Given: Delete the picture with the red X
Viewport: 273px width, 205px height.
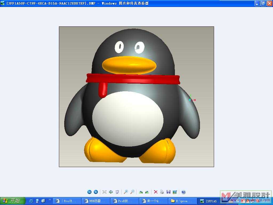Looking at the screenshot, I should click(156, 192).
